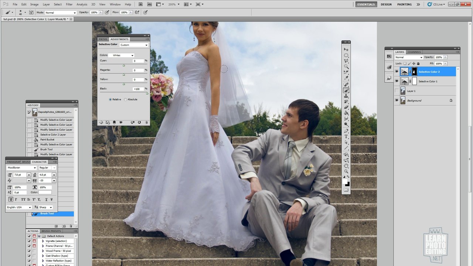
Task: Collapse the Default Actions folder
Action: tap(39, 236)
